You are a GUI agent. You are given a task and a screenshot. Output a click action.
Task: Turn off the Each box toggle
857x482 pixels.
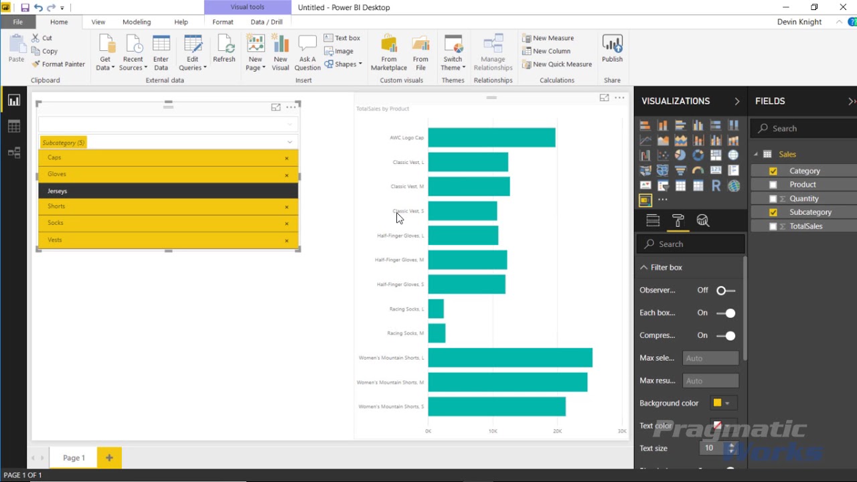(x=726, y=313)
